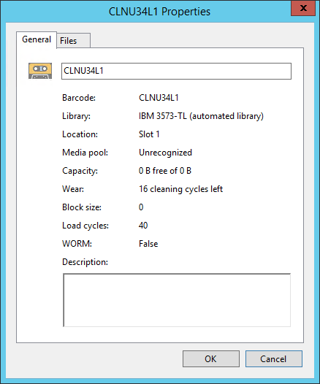Click the Block size value 0
The image size is (320, 384).
(141, 207)
